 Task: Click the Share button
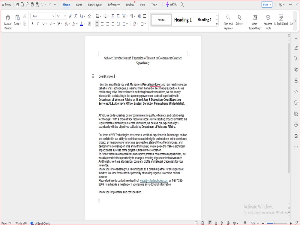[267, 4]
